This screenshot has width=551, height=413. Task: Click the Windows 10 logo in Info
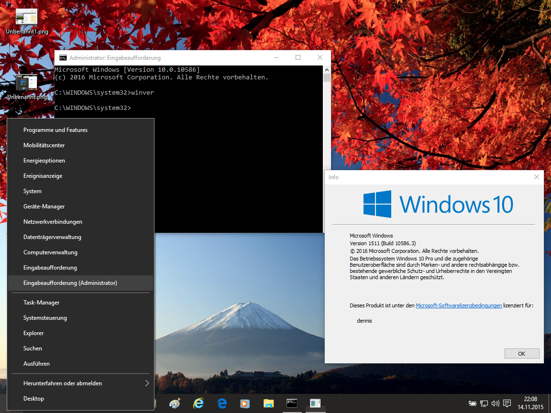click(x=438, y=204)
